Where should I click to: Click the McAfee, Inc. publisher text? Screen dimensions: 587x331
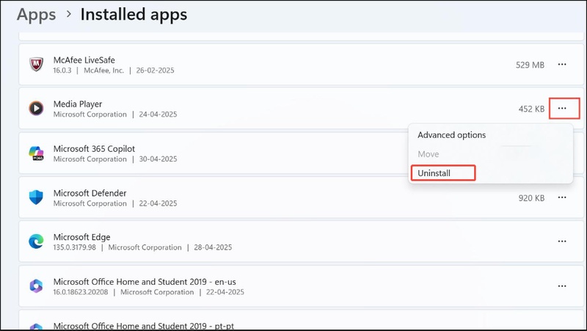pos(103,70)
